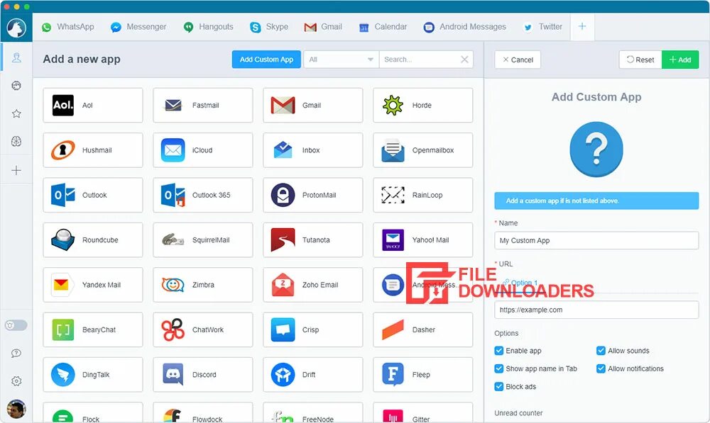Open the Gmail tab in top bar
This screenshot has height=423, width=710.
coord(323,27)
